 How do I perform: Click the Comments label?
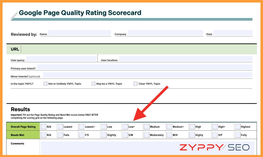17,143
